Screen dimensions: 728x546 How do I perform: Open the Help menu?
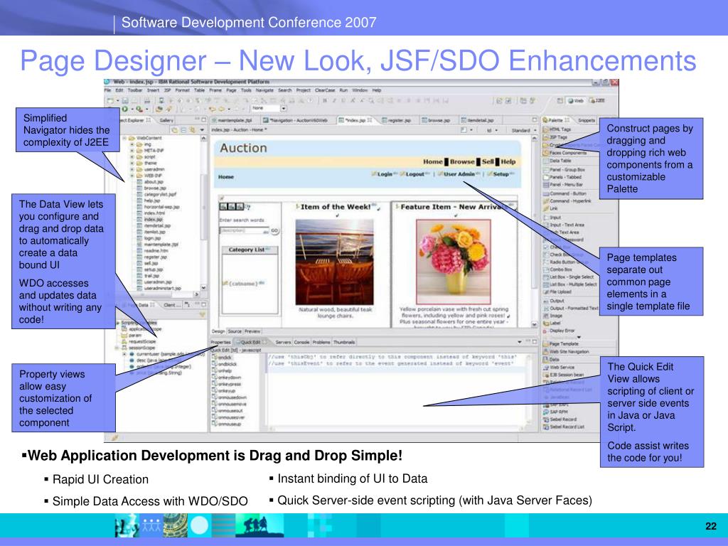click(377, 90)
